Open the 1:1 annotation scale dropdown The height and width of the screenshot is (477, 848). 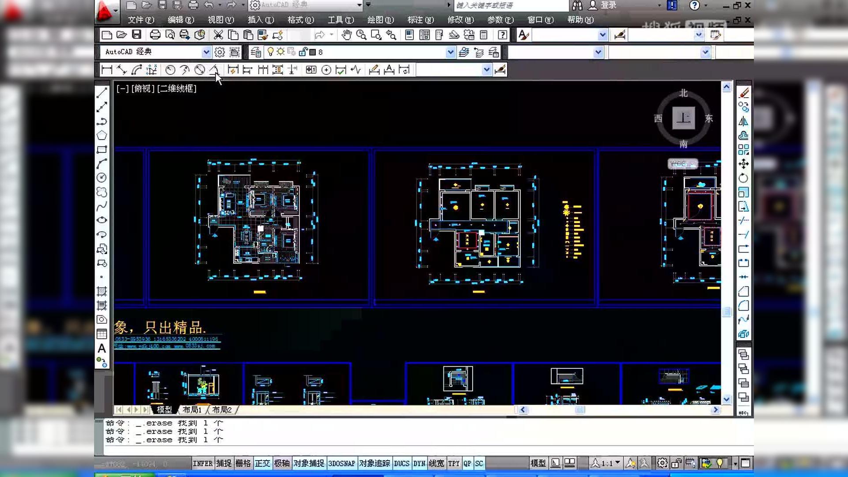tap(617, 463)
